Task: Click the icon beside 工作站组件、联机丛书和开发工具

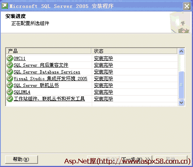Action: pyautogui.click(x=9, y=99)
